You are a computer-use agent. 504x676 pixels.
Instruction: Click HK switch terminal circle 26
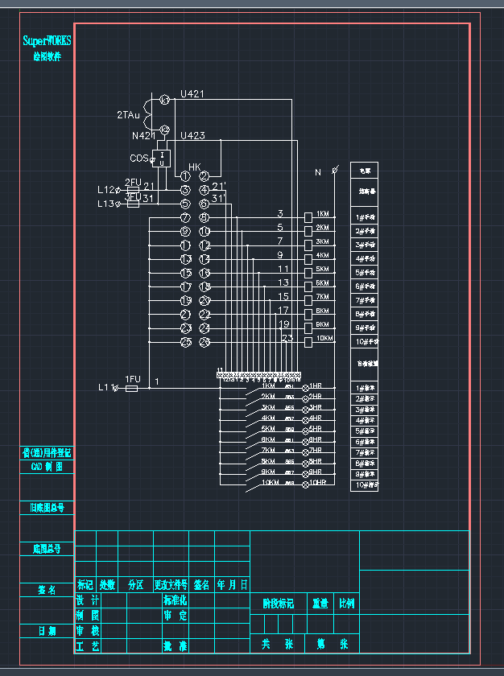coord(204,342)
